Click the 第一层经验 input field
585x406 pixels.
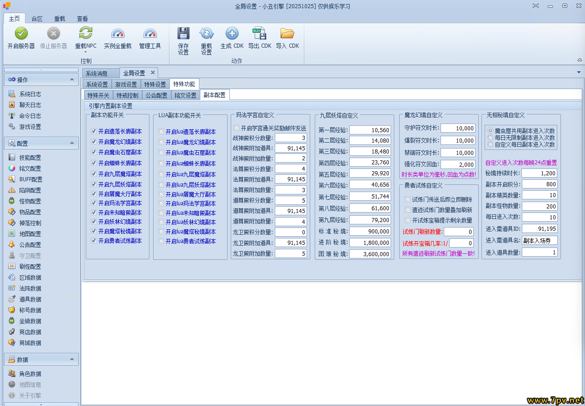[370, 130]
